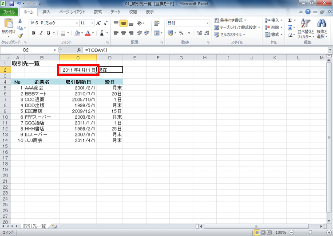Click the Fill down icon in editing group
The image size is (333, 236).
pyautogui.click(x=290, y=27)
